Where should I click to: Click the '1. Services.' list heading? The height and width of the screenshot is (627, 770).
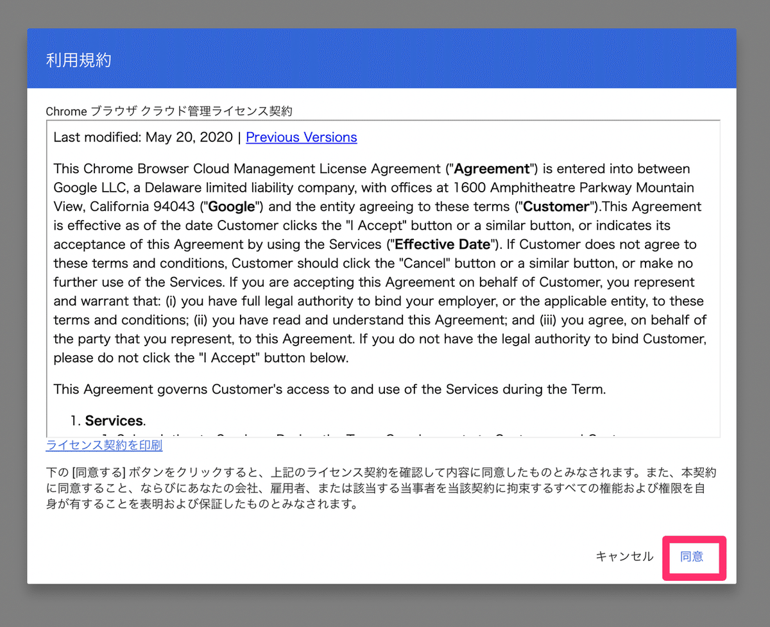point(108,421)
